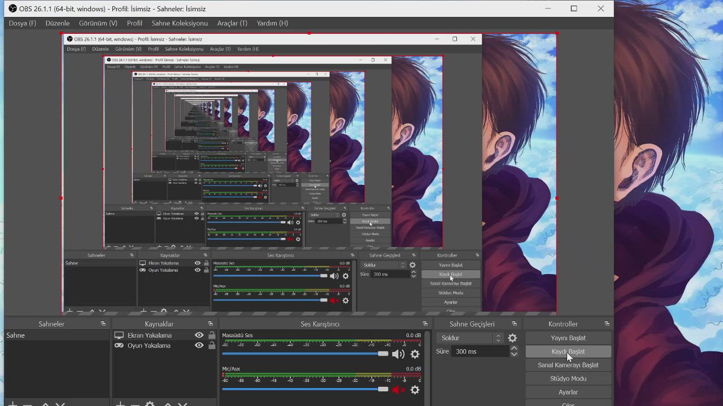
Task: Increase Süre with the up arrow
Action: 514,348
